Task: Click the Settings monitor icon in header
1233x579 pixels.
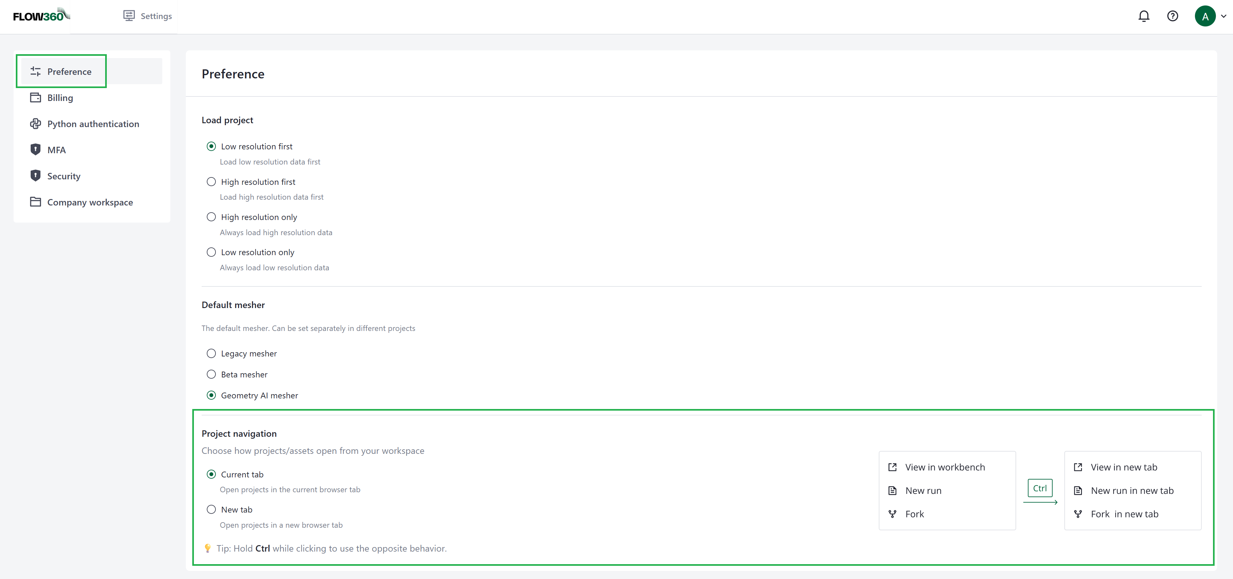Action: pos(129,16)
